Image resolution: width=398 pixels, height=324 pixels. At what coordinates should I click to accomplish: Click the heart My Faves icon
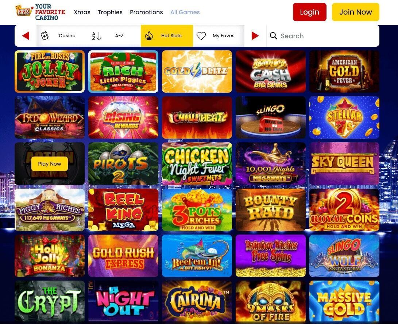201,36
